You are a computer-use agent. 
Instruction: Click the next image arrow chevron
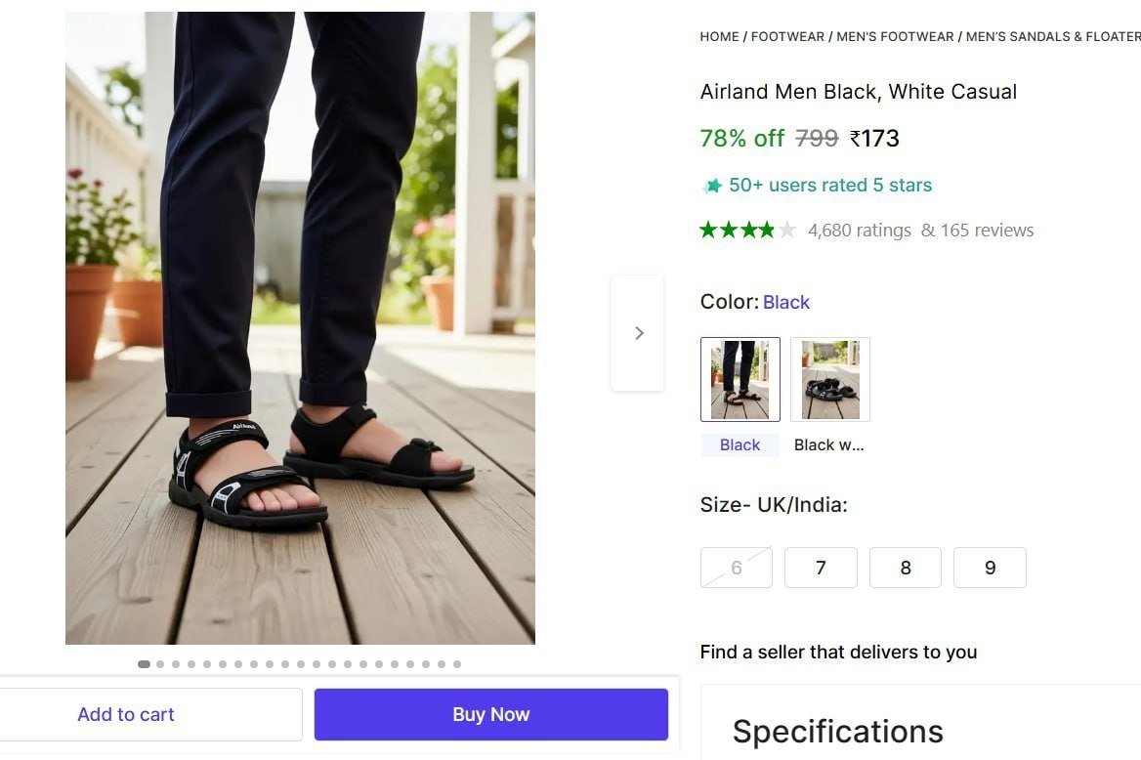coord(639,332)
